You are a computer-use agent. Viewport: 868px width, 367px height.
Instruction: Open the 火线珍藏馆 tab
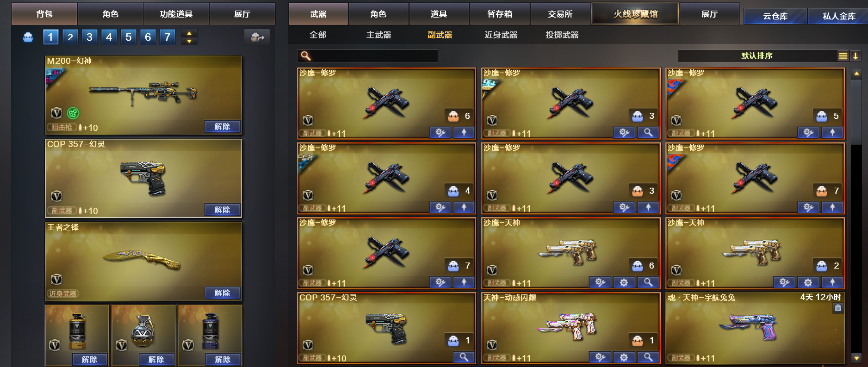click(635, 14)
